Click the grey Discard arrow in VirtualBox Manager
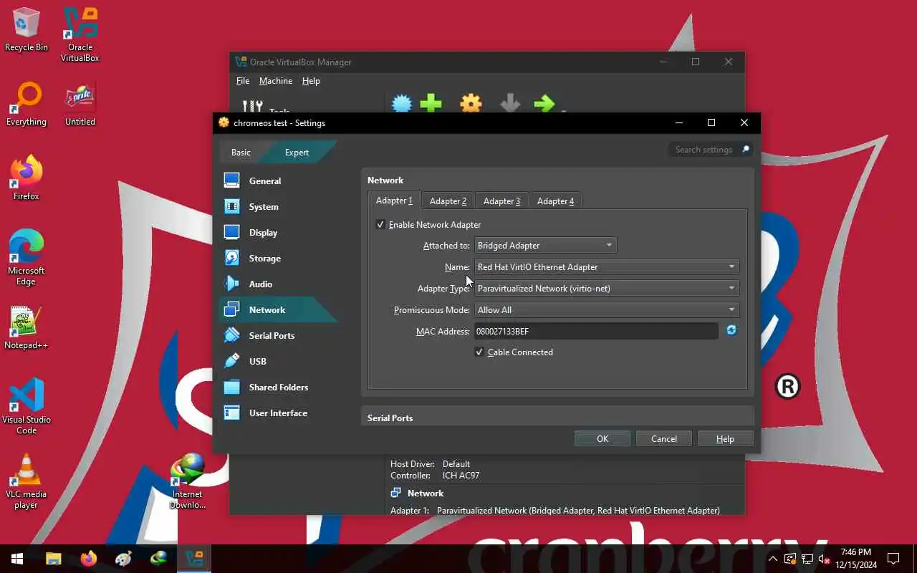 pos(510,105)
